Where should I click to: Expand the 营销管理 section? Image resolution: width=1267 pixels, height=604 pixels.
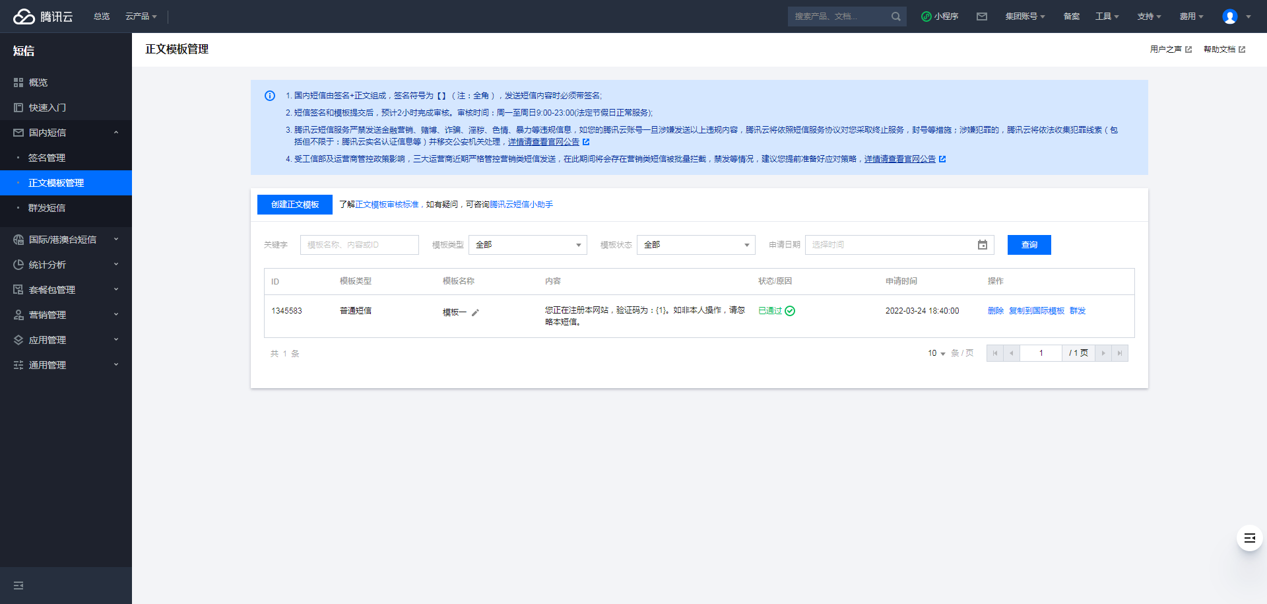pos(66,315)
